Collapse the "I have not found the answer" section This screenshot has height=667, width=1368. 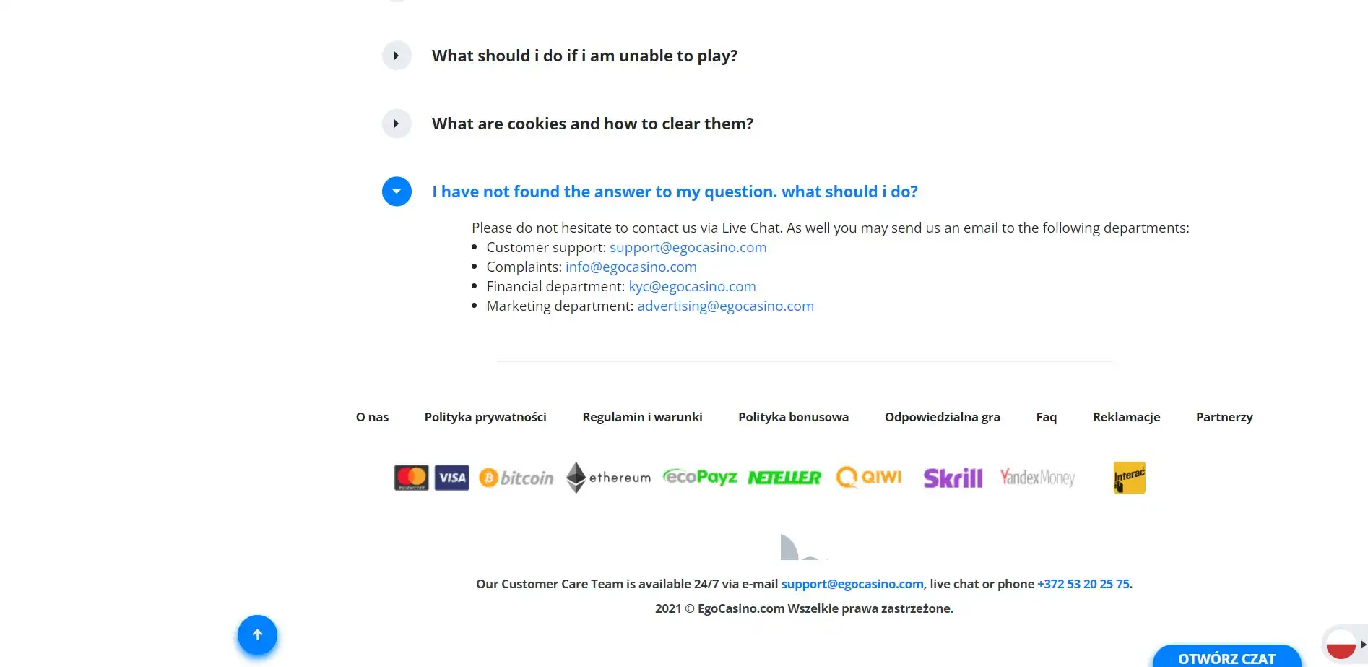[x=397, y=192]
